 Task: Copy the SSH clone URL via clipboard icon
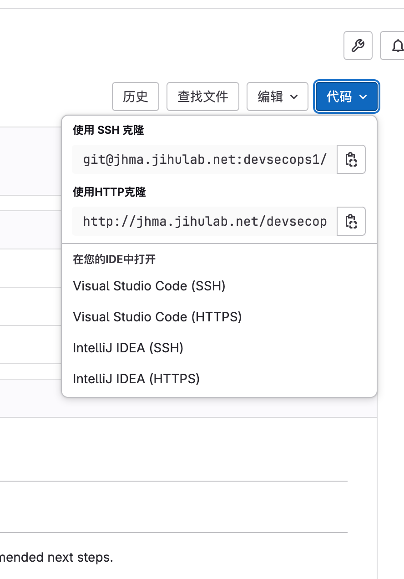pyautogui.click(x=351, y=159)
